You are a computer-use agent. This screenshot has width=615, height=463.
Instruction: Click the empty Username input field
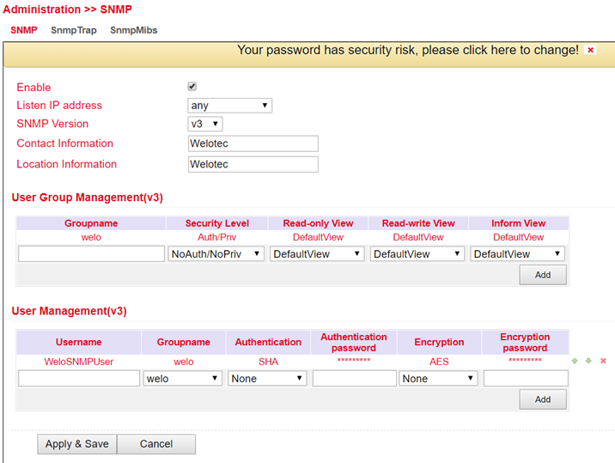click(79, 378)
